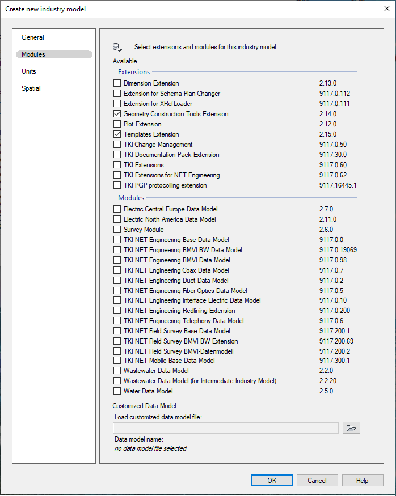Tick TKI NET Engineering Duct Data Model

(117, 280)
